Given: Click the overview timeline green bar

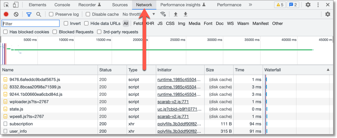Looking at the screenshot, I should point(163,50).
